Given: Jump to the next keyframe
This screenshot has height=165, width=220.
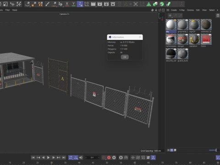Looking at the screenshot, I should click(x=59, y=158).
